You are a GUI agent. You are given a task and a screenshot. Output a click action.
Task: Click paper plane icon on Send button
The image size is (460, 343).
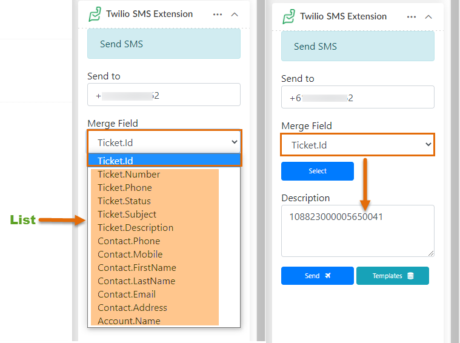click(x=328, y=276)
